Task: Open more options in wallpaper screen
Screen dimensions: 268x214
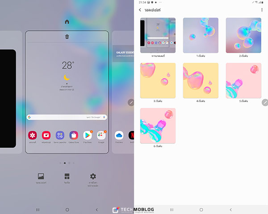Action: point(262,10)
